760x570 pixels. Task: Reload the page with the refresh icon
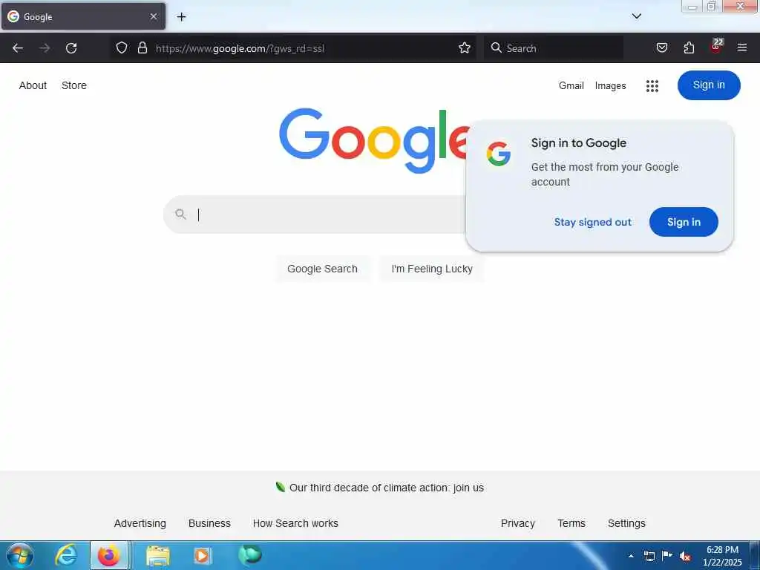(x=71, y=48)
